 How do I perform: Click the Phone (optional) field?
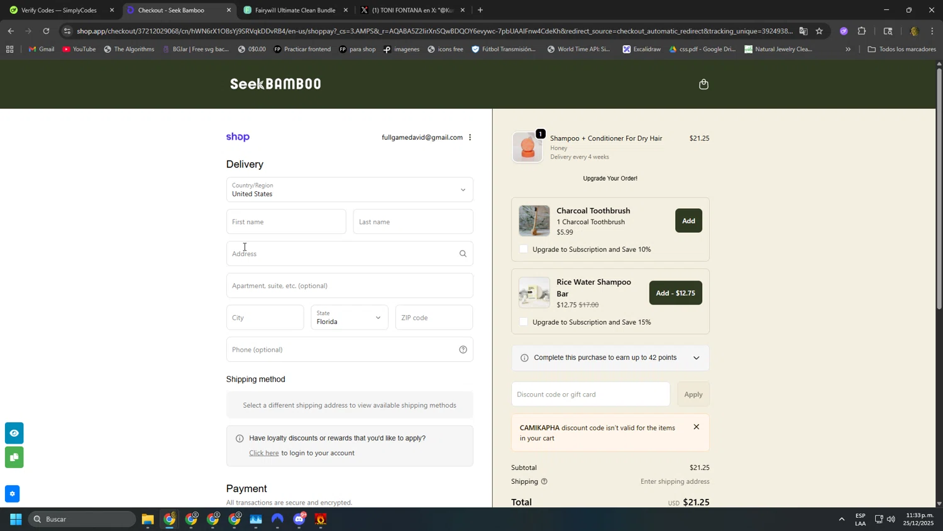click(350, 350)
